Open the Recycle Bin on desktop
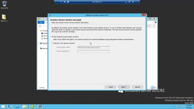The width and height of the screenshot is (194, 109). 5,5
